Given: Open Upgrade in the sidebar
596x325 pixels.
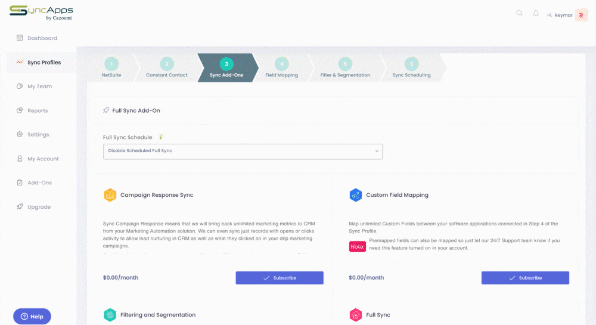Looking at the screenshot, I should pos(42,207).
